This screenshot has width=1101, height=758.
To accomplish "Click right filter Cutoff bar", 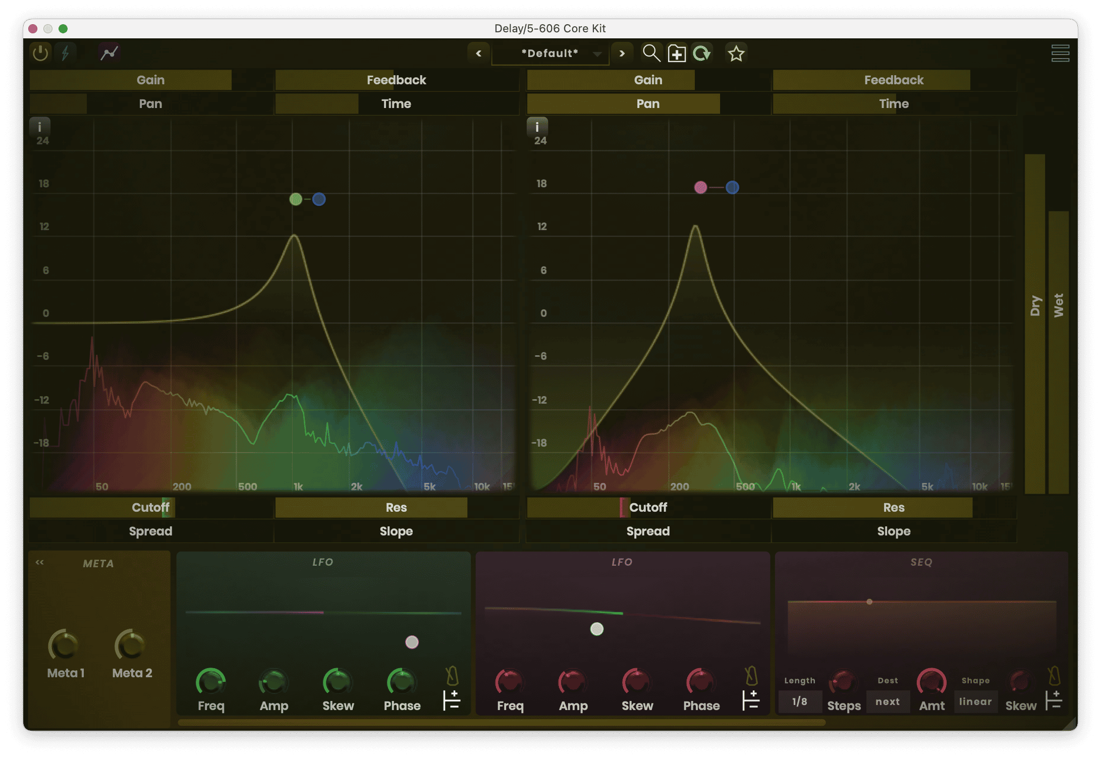I will point(648,507).
